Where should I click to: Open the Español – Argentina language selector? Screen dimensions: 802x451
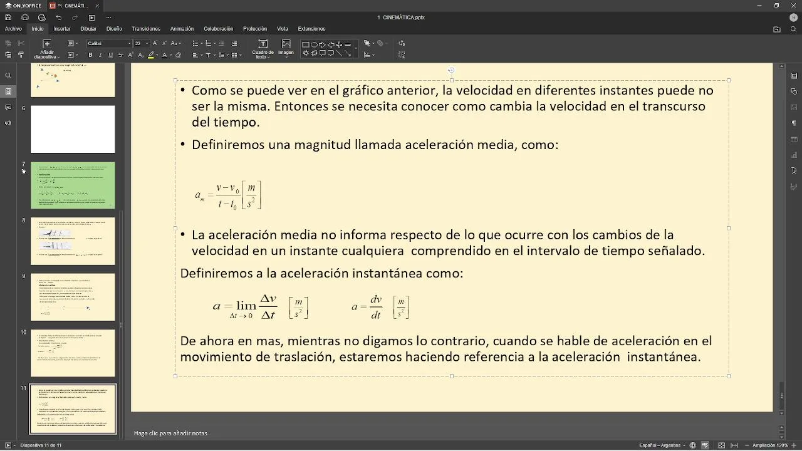tap(662, 445)
